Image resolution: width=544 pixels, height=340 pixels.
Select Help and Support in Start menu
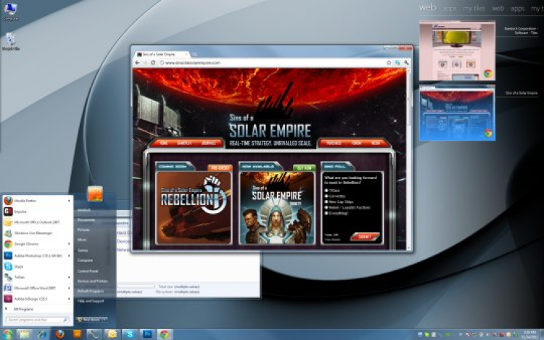[x=91, y=301]
